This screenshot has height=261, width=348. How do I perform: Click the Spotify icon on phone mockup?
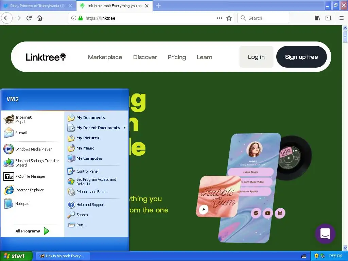pyautogui.click(x=256, y=213)
